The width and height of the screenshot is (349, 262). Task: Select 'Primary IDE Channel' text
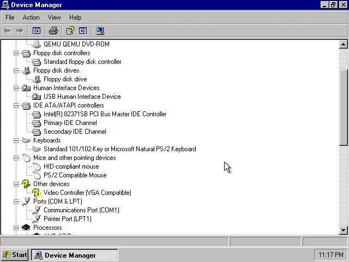[x=70, y=123]
